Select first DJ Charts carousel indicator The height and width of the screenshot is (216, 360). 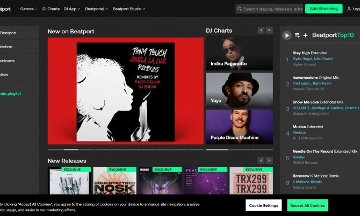(x=217, y=150)
